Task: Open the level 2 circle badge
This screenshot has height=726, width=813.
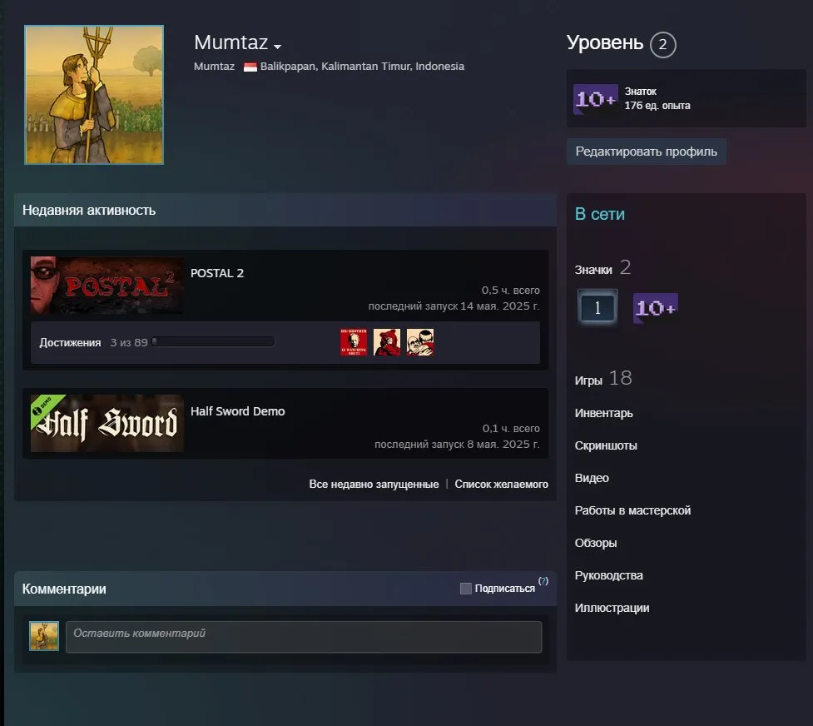Action: click(x=662, y=45)
